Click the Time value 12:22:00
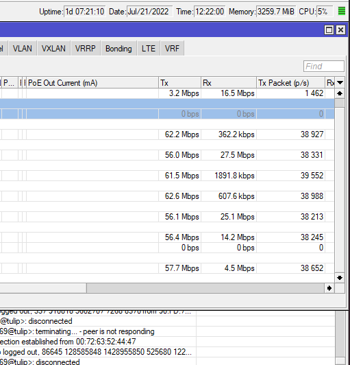 tap(210, 12)
